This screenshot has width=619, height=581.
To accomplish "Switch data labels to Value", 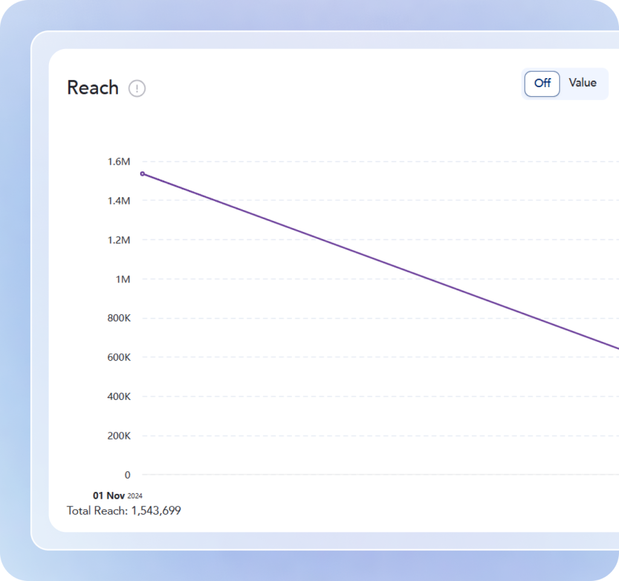I will coord(582,83).
